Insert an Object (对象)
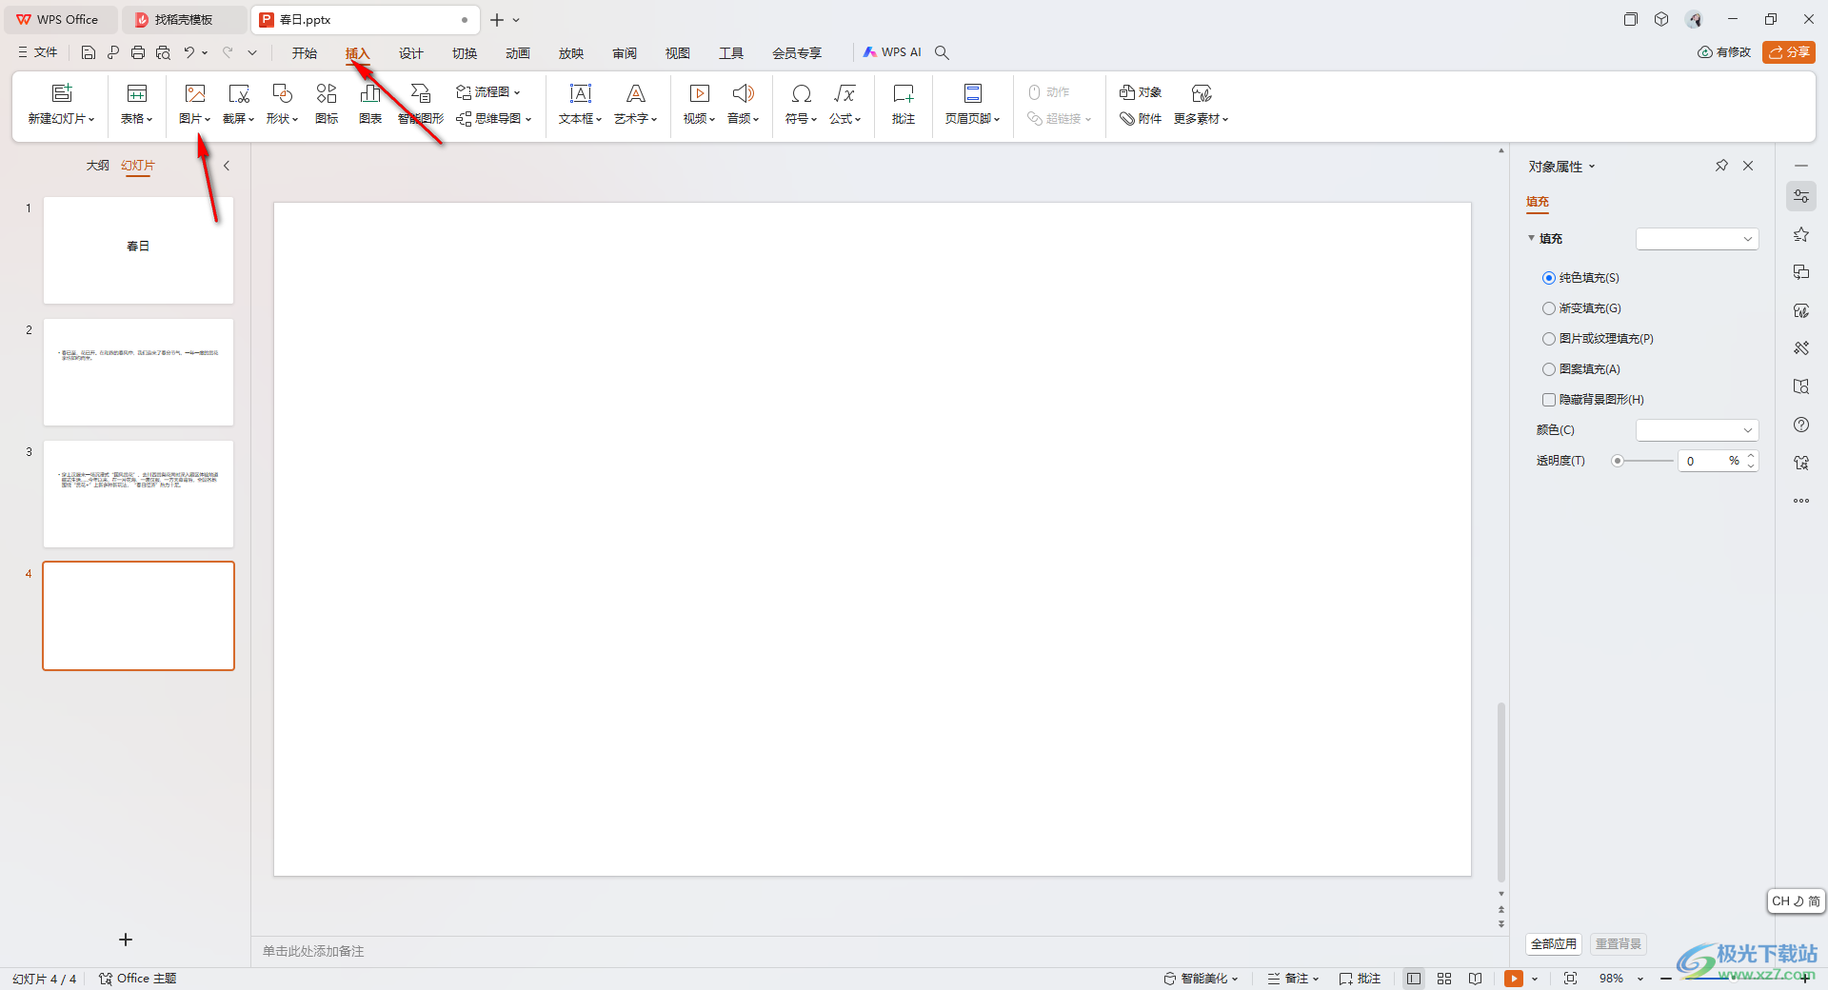 1141,92
